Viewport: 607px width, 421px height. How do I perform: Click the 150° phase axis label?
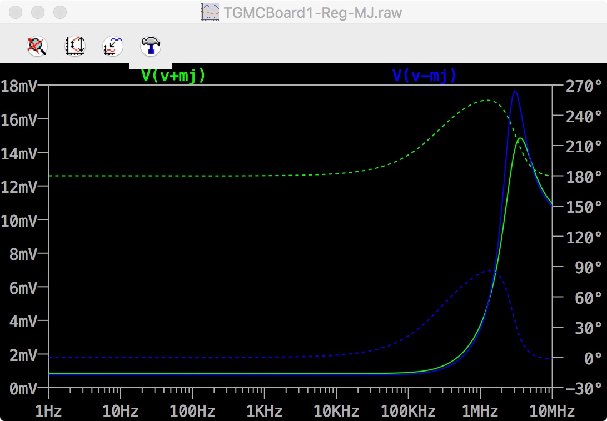pos(584,207)
